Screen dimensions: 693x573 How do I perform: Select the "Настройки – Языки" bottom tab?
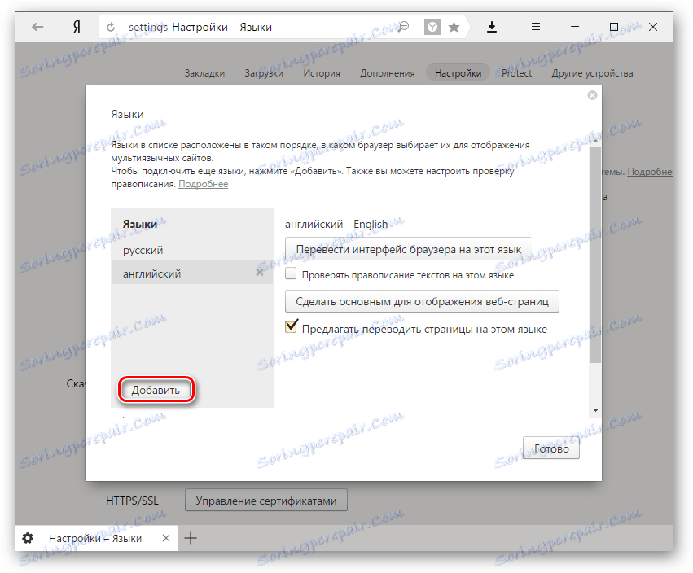pyautogui.click(x=96, y=538)
